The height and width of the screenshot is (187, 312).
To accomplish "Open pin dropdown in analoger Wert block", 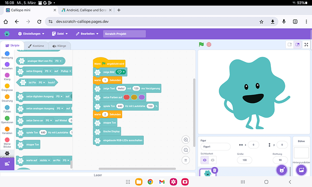I will click(58, 61).
